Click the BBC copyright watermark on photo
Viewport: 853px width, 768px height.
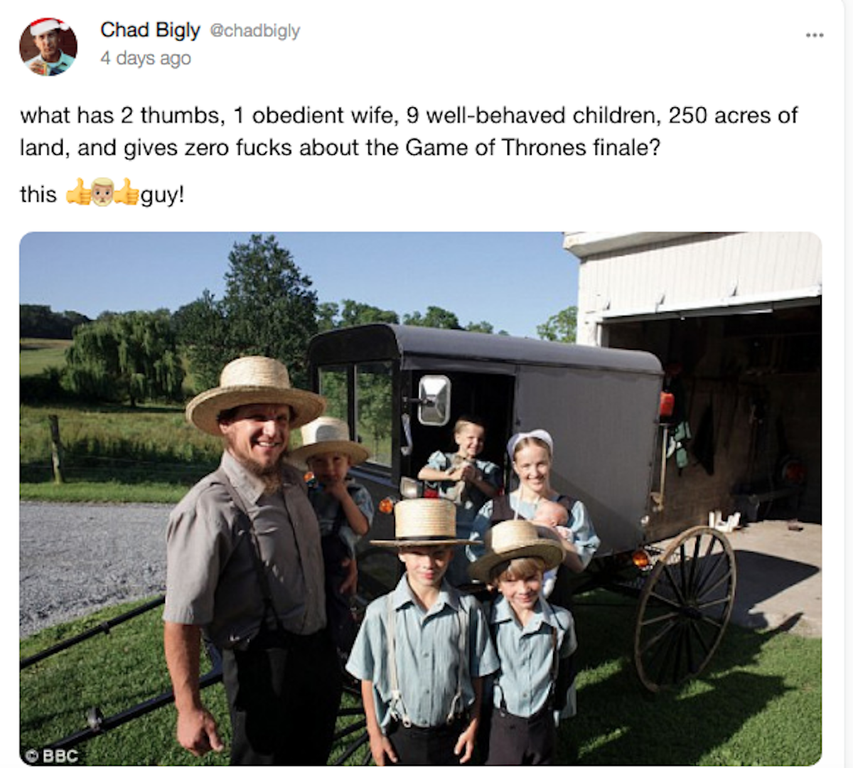pos(52,755)
